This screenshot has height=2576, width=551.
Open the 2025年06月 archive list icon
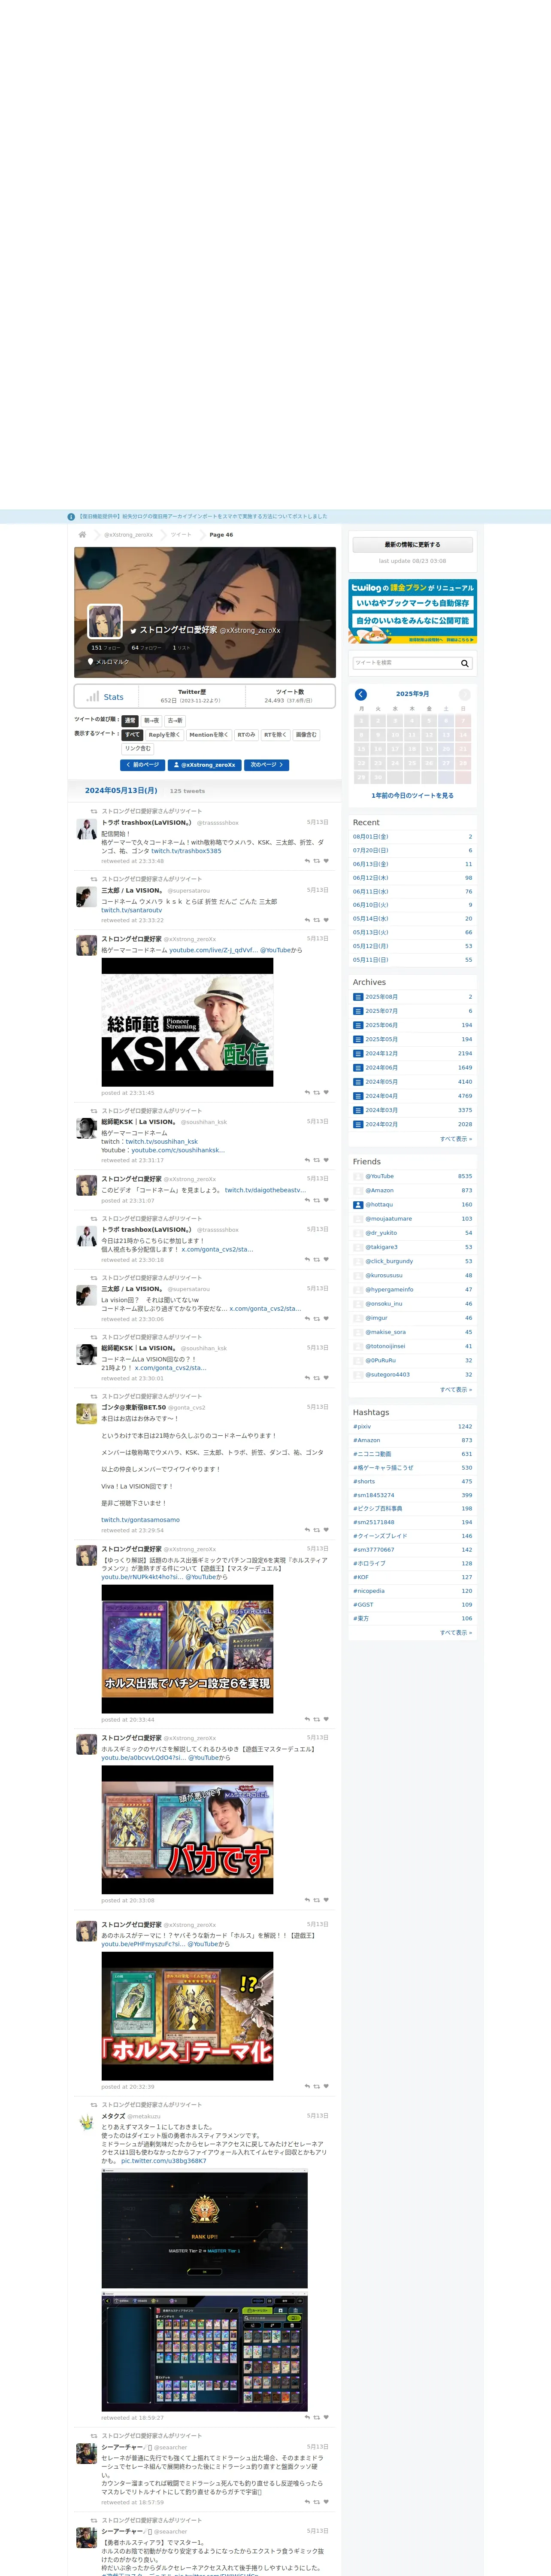coord(358,1025)
